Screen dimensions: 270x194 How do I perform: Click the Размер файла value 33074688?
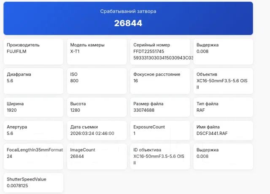pyautogui.click(x=144, y=110)
